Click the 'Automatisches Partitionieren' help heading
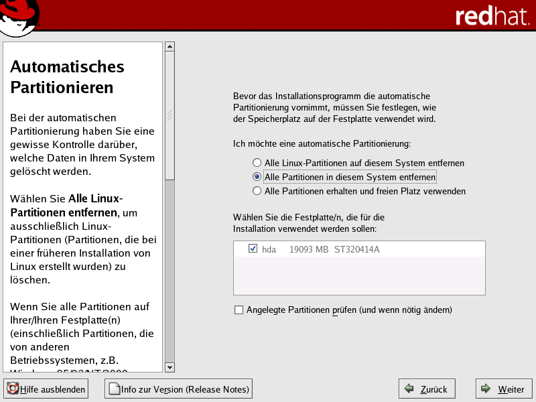The width and height of the screenshot is (536, 402). coord(67,77)
